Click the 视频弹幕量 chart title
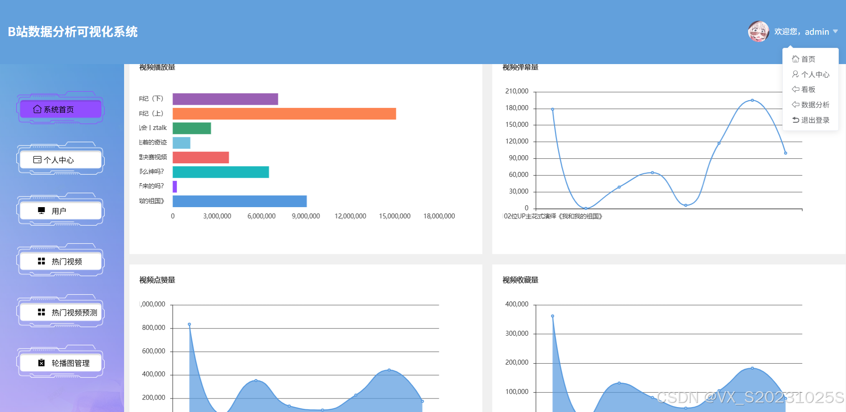Screen dimensions: 846x412 pos(520,67)
